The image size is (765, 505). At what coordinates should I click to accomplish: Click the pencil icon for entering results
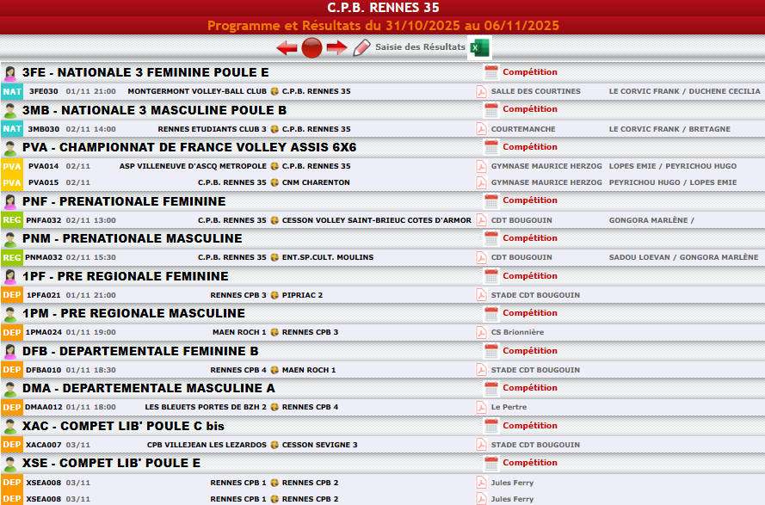(362, 48)
